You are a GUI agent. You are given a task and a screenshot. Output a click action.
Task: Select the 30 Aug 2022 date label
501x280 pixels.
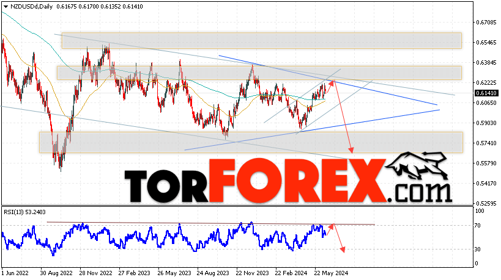point(56,273)
